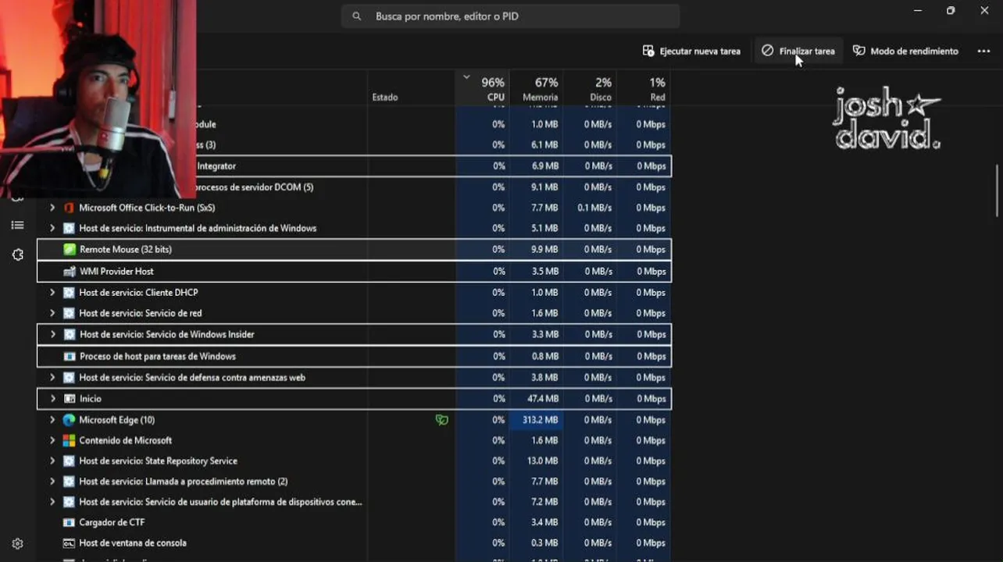Select Host de ventana de consola row
This screenshot has height=562, width=1003.
pos(354,543)
